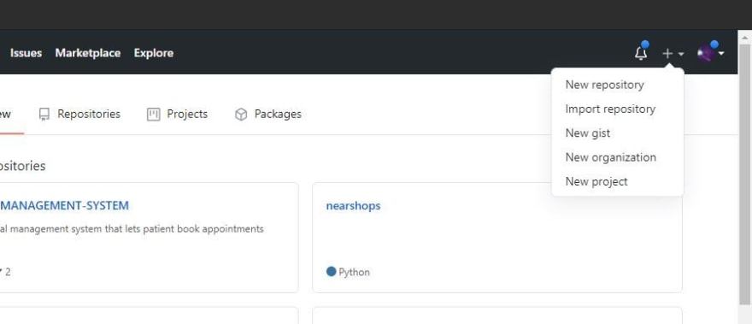Expand the caret next to avatar
Screen dimensions: 752x324
(721, 54)
